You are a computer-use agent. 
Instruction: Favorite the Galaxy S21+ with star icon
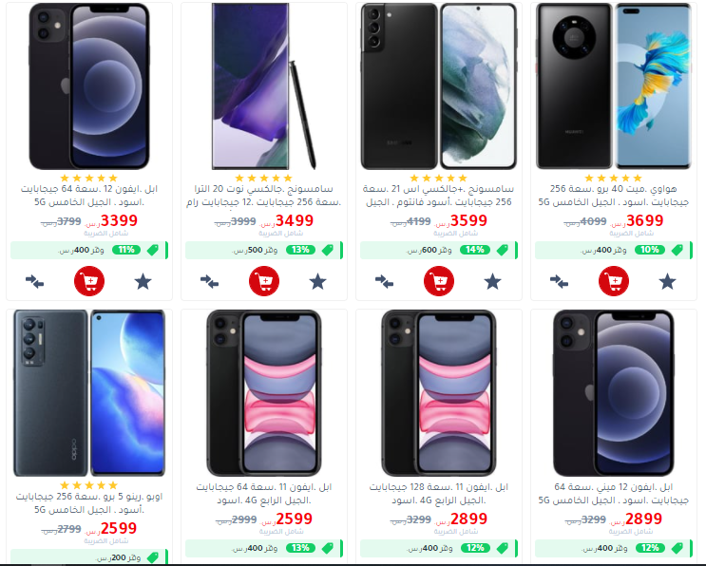point(492,282)
